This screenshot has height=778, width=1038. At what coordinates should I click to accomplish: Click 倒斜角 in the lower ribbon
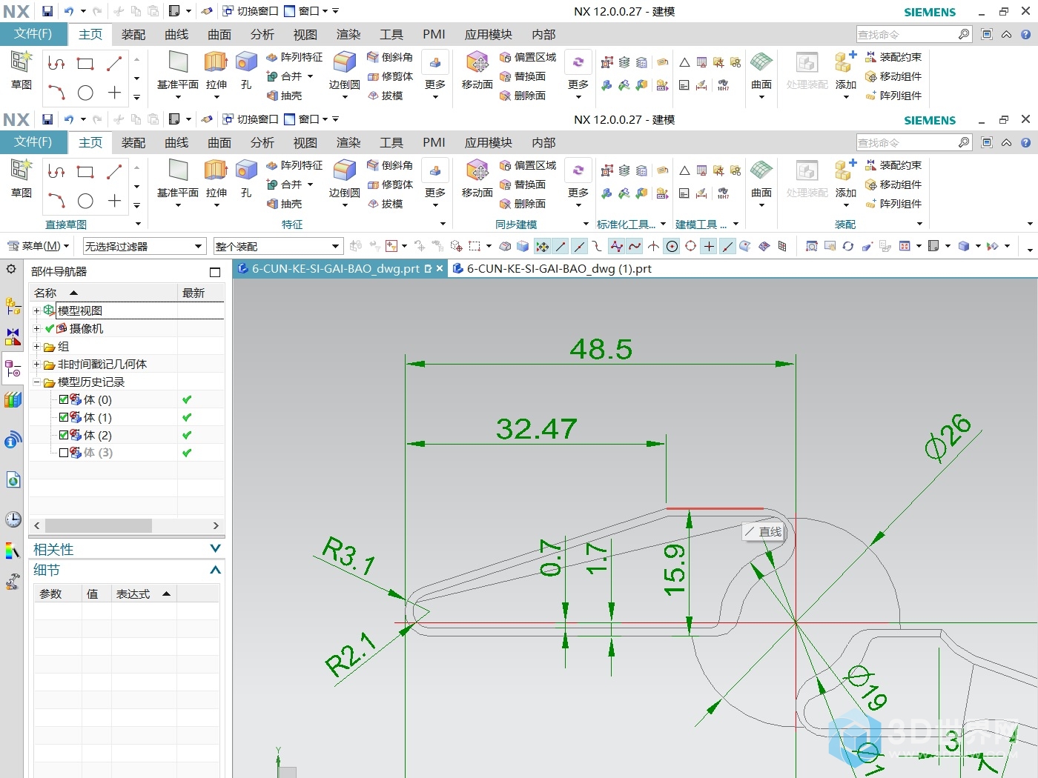390,165
